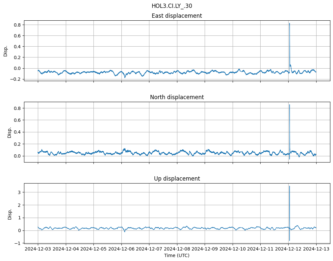Click the 2024-12-08 date tick label
The height and width of the screenshot is (261, 333).
[x=177, y=249]
